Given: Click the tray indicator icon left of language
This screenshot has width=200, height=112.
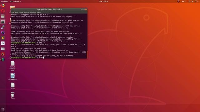Looking at the screenshot, I should [178, 1].
